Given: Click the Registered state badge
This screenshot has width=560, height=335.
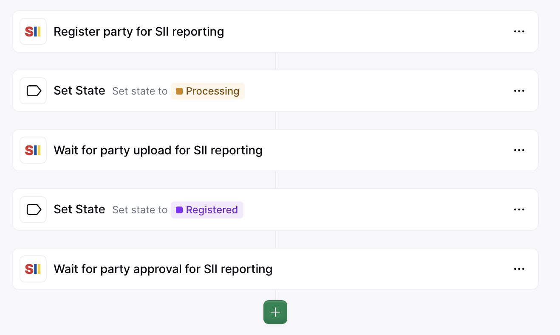Looking at the screenshot, I should [206, 209].
